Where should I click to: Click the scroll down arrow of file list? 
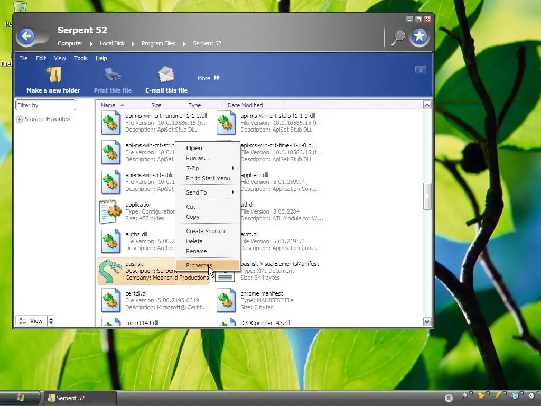427,322
